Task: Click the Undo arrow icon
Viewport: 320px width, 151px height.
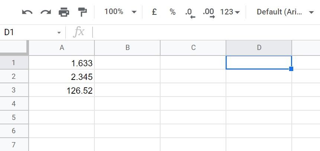Action: [x=27, y=12]
